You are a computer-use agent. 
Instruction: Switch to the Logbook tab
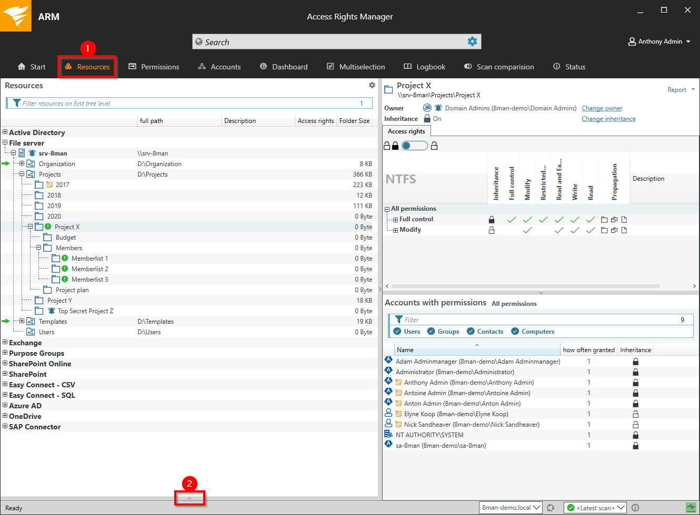(x=425, y=67)
